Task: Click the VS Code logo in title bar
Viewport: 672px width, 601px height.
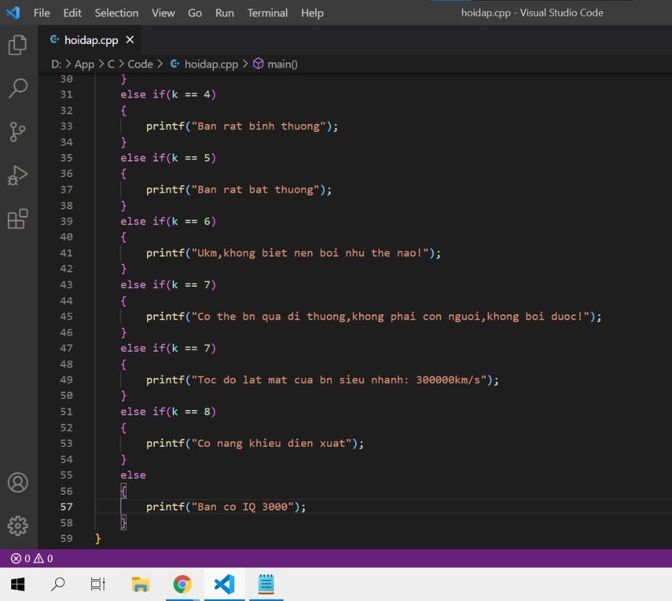Action: [x=13, y=12]
